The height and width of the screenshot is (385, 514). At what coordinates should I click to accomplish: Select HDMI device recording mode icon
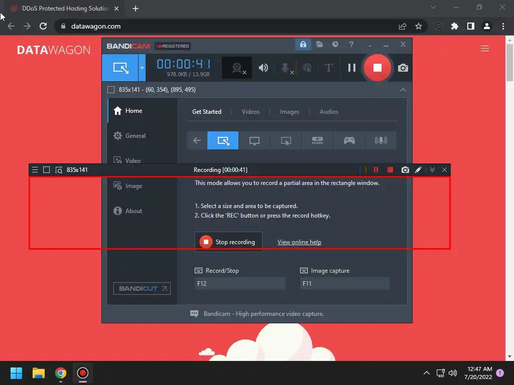pos(317,140)
